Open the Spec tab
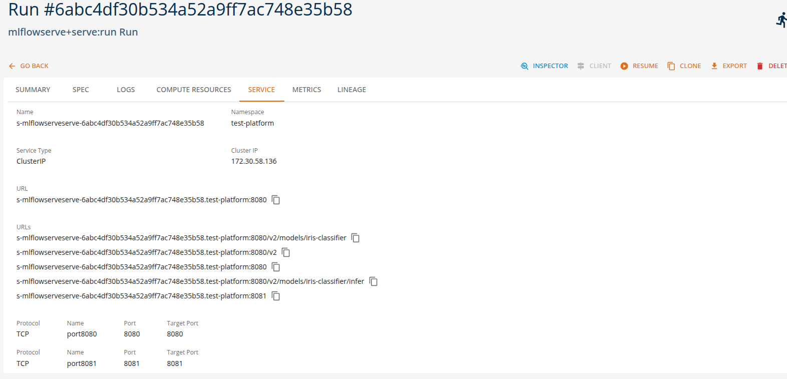 tap(81, 90)
